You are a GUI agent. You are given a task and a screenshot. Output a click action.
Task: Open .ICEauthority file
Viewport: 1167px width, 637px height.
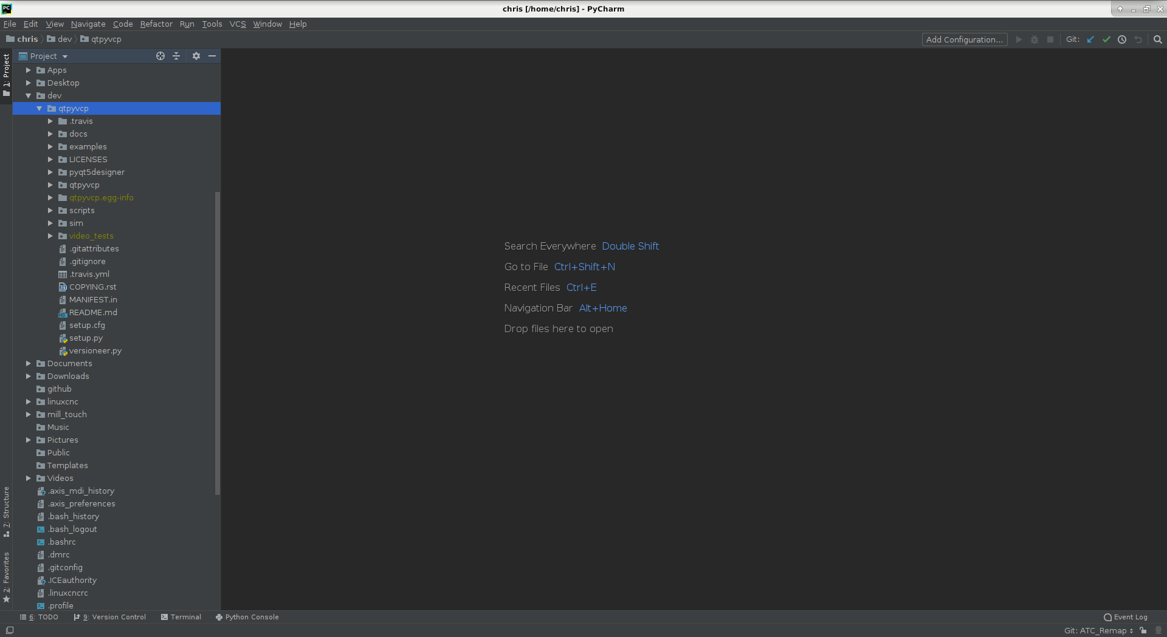[x=72, y=581]
